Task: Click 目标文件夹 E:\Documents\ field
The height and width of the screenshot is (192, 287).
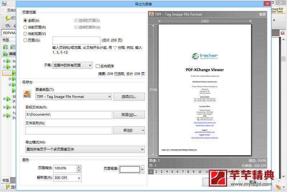Action: point(69,115)
